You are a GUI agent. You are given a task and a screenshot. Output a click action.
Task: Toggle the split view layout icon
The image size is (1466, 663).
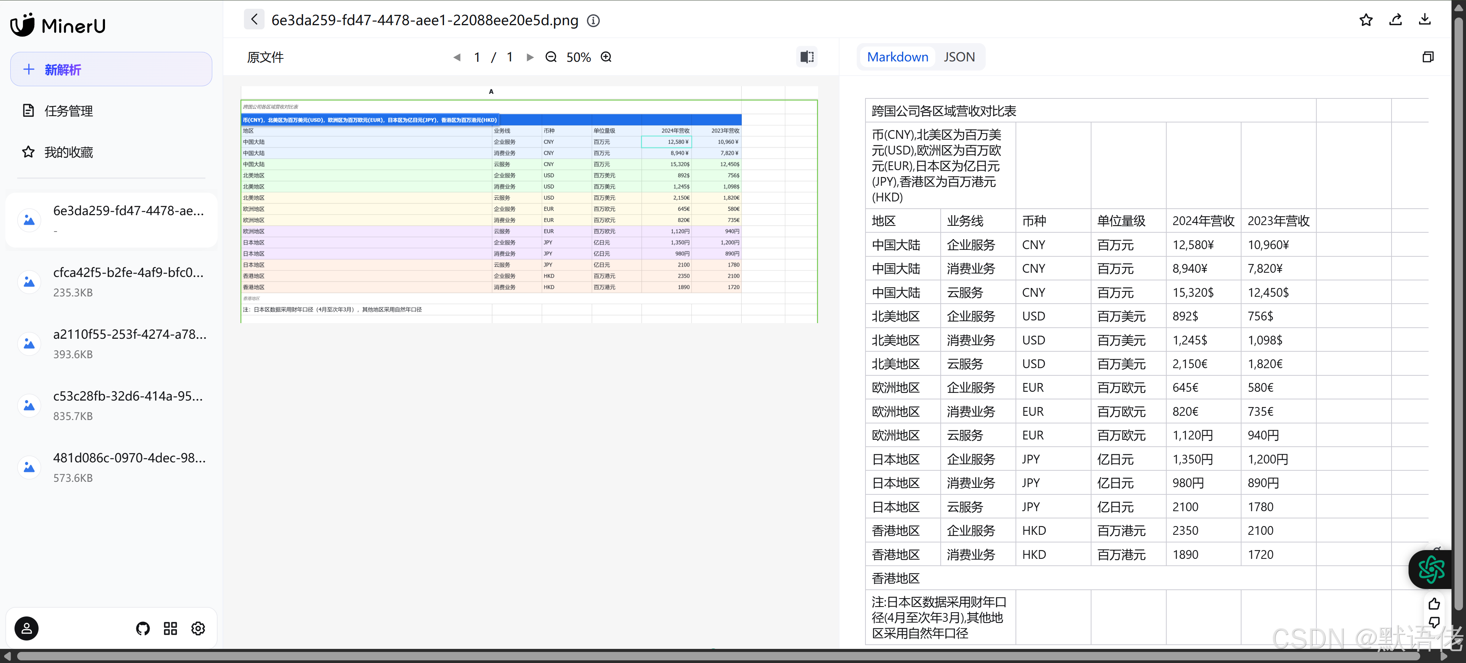point(807,57)
